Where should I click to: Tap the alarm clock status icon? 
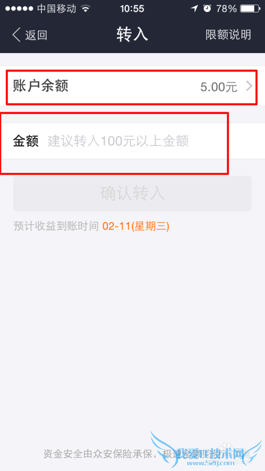(207, 8)
